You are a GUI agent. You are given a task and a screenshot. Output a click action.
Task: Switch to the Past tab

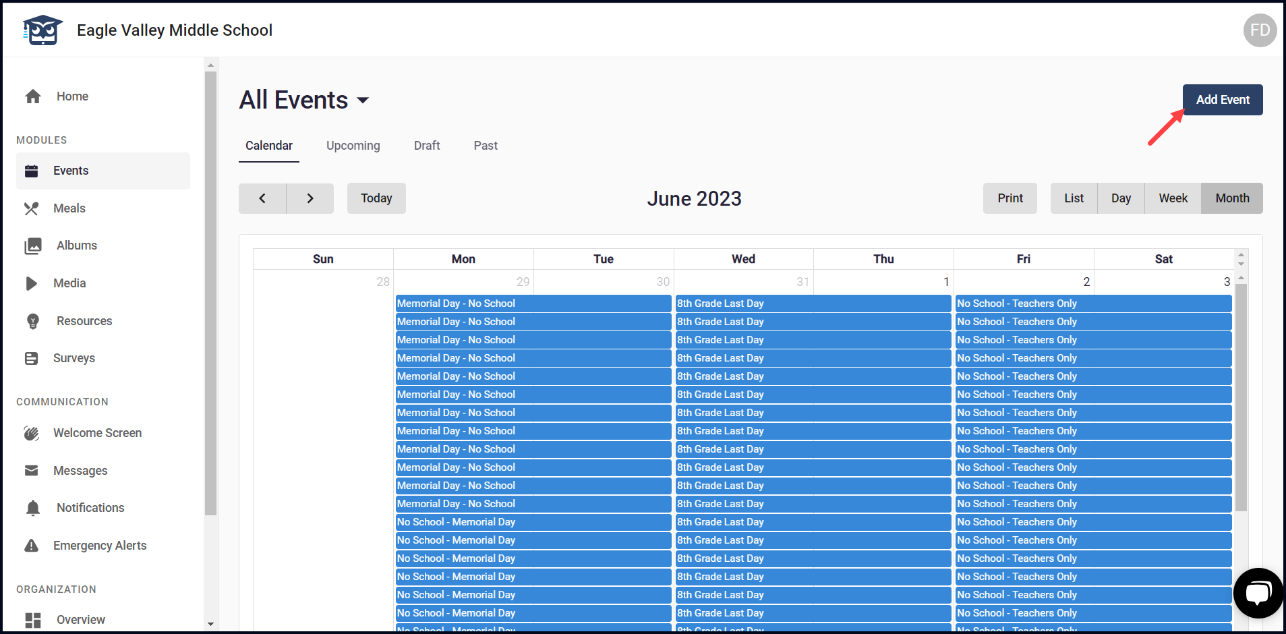(x=486, y=146)
